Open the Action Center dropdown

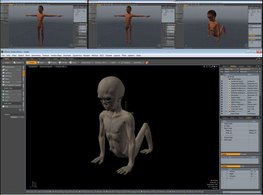(x=87, y=63)
